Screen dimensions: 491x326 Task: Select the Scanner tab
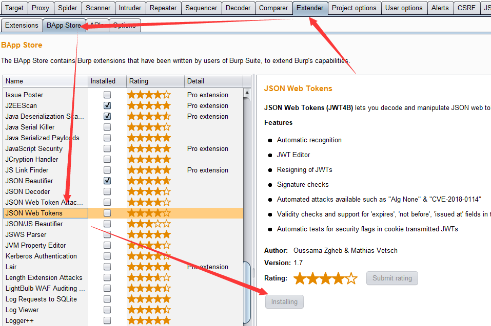point(98,8)
